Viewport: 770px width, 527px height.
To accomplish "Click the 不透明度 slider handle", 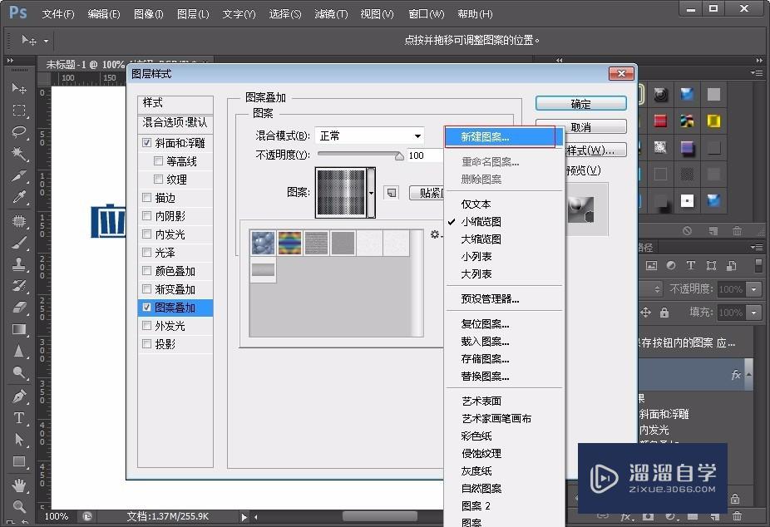I will [x=399, y=155].
